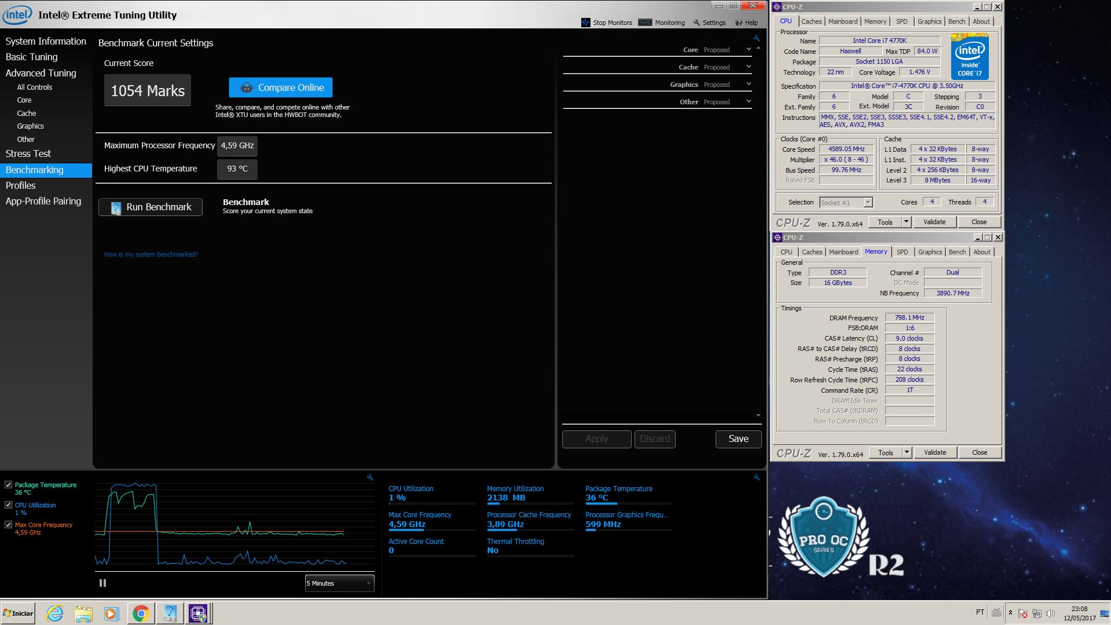Open XTU Settings wrench
The height and width of the screenshot is (625, 1111).
click(x=696, y=23)
